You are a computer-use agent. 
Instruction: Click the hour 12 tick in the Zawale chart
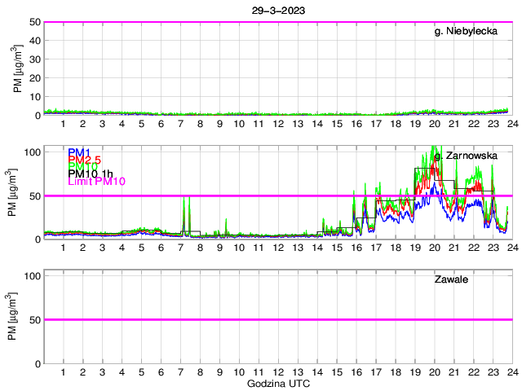click(x=278, y=371)
